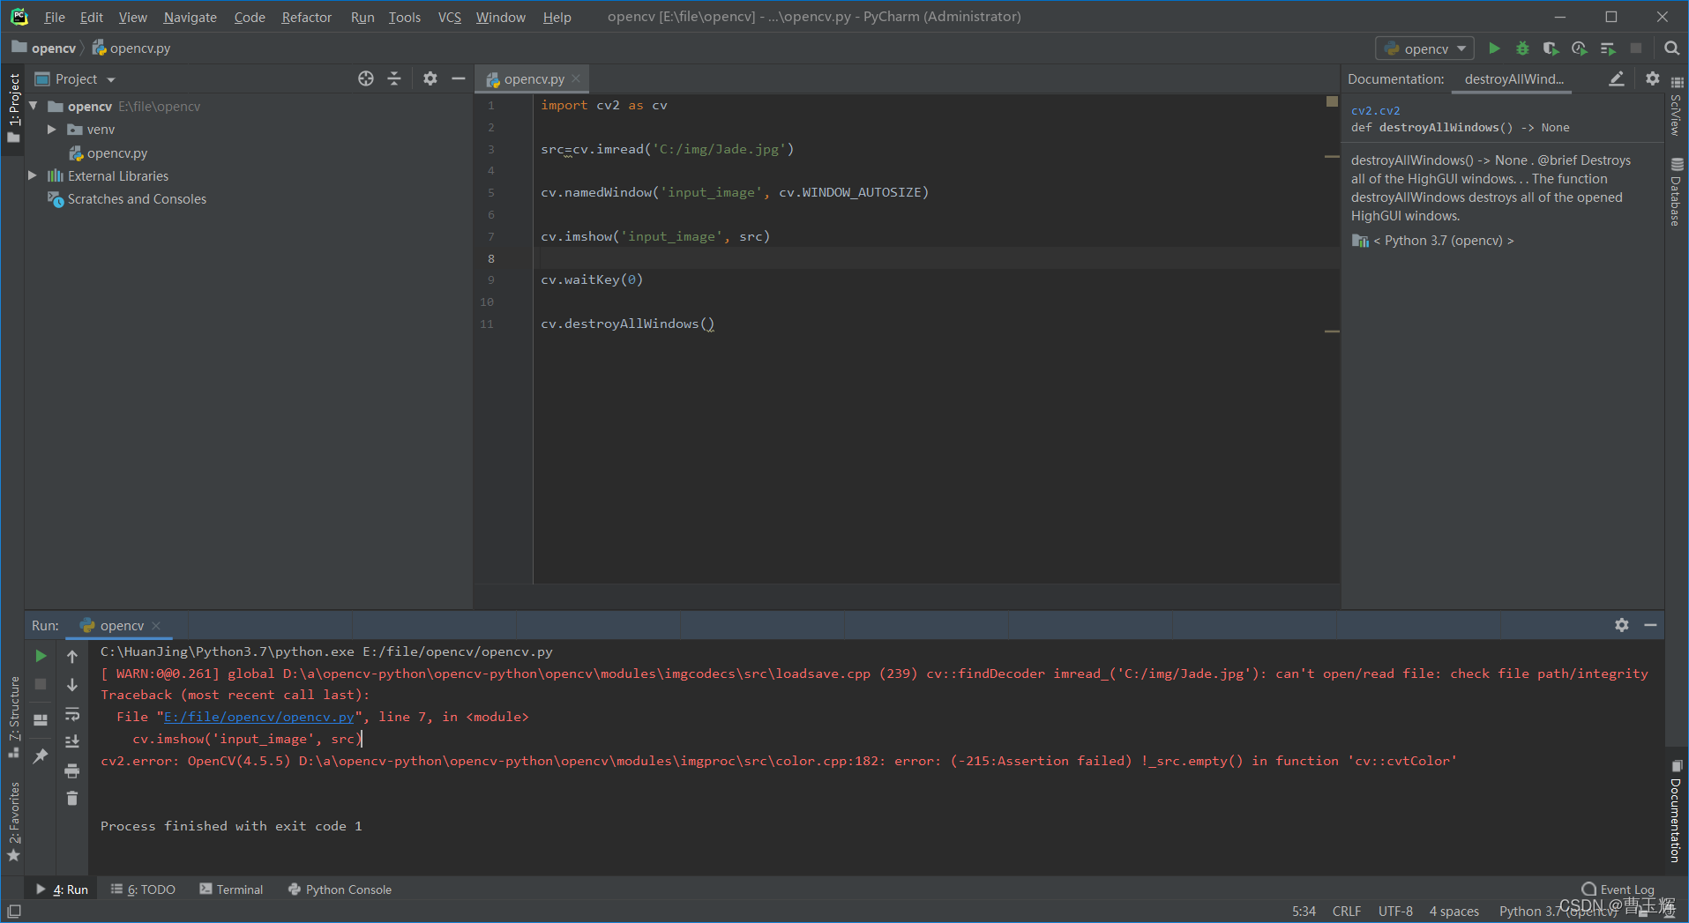Clear all console output with trash icon
The width and height of the screenshot is (1689, 923).
pos(72,799)
